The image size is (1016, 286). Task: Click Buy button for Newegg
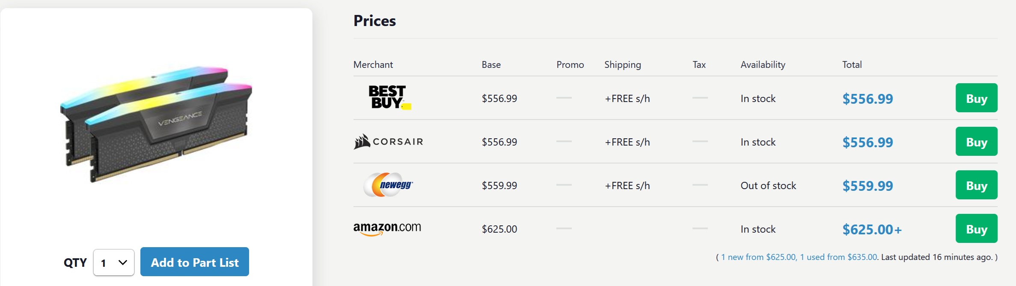976,185
